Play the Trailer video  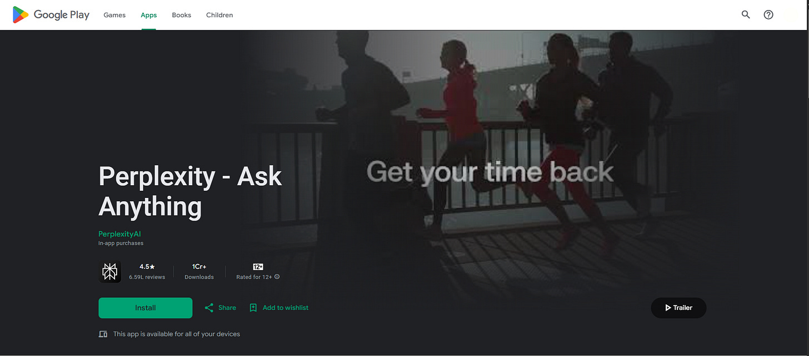click(678, 308)
